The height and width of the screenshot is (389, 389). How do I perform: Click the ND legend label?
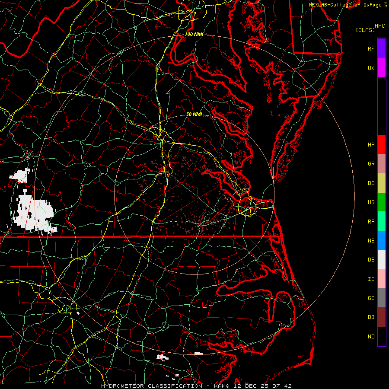coord(371,336)
